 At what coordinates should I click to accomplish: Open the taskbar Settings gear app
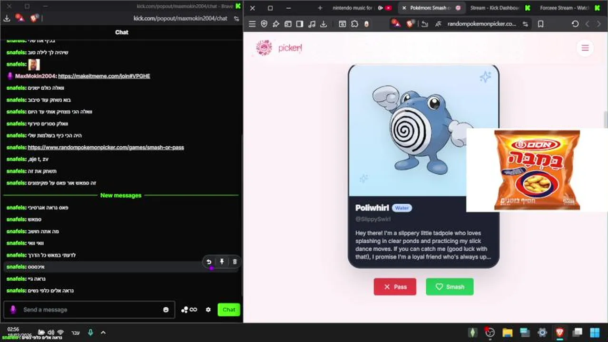point(542,332)
